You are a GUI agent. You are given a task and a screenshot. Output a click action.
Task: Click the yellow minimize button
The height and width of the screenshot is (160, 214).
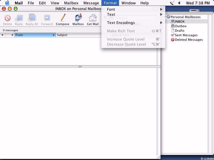[x=10, y=9]
